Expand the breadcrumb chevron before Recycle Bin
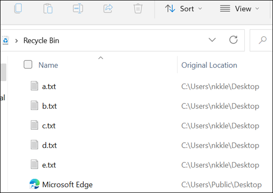The width and height of the screenshot is (273, 193). click(16, 41)
